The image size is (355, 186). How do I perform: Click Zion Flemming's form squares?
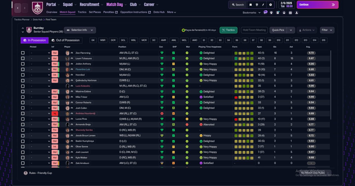click(244, 53)
